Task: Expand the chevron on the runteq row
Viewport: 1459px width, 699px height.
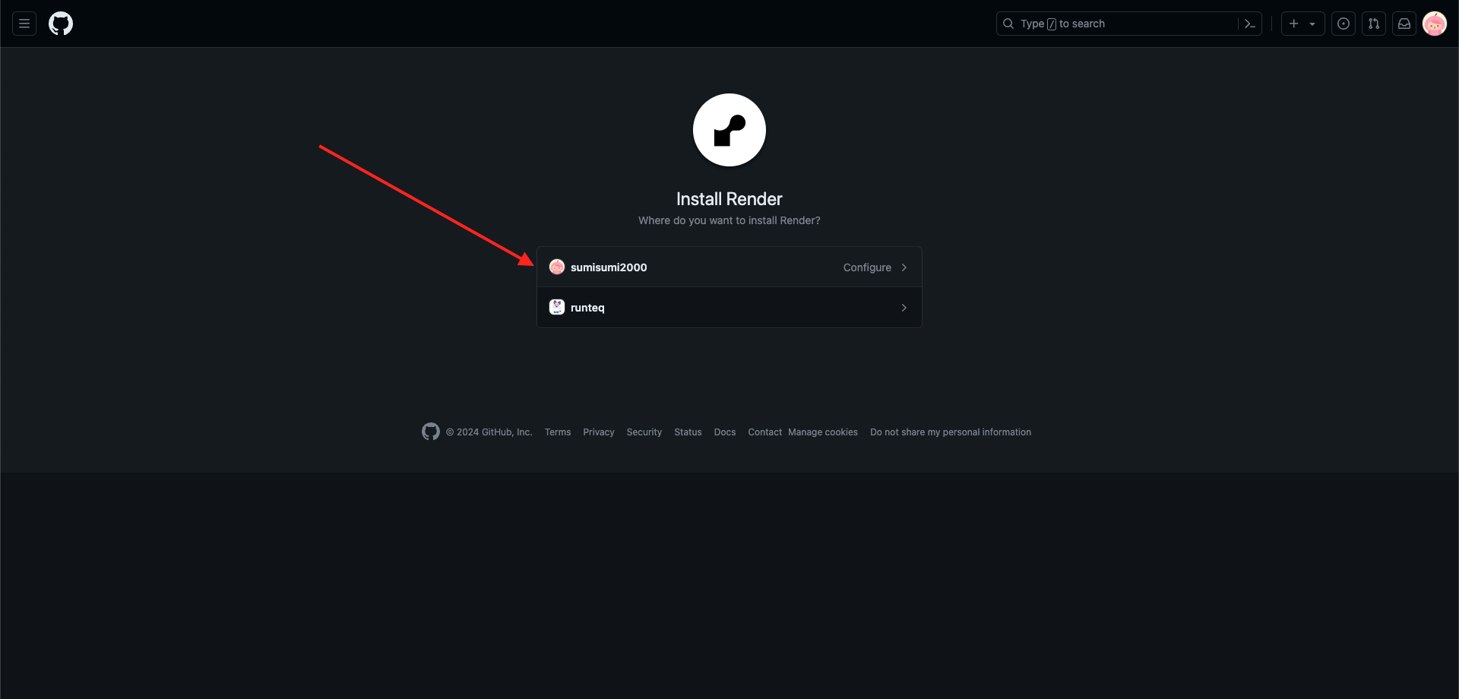Action: tap(904, 308)
